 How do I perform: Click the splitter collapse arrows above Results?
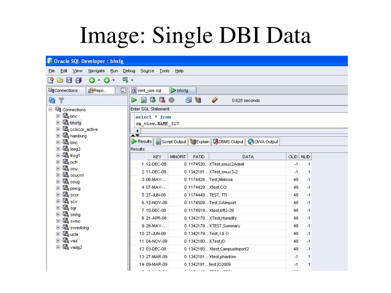[x=135, y=135]
